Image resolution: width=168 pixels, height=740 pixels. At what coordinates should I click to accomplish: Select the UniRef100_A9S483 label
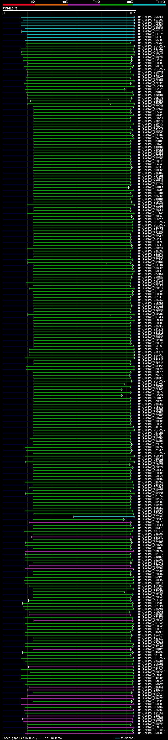[x=151, y=40]
